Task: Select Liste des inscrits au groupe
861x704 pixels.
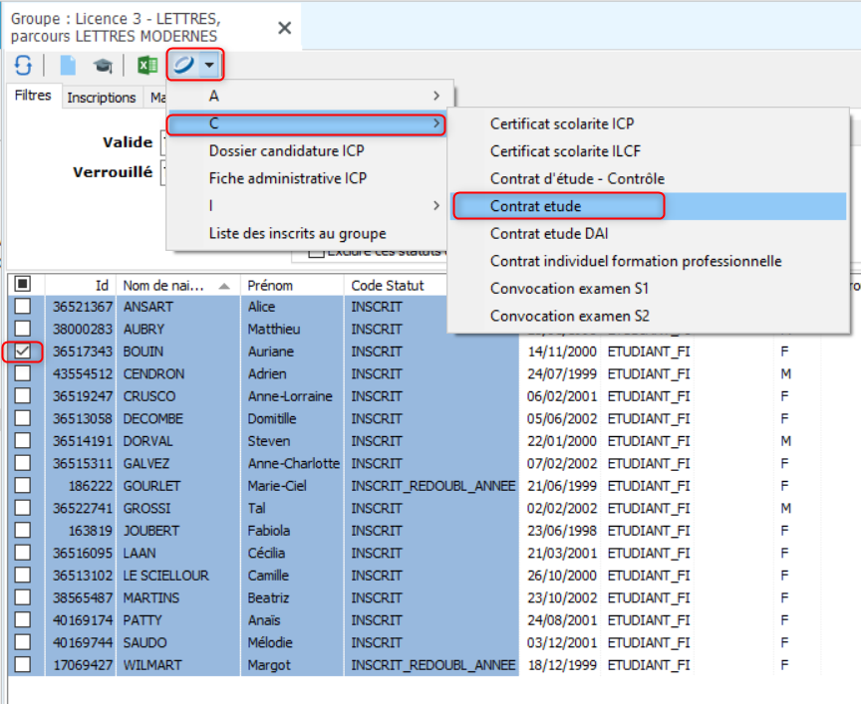Action: click(297, 234)
